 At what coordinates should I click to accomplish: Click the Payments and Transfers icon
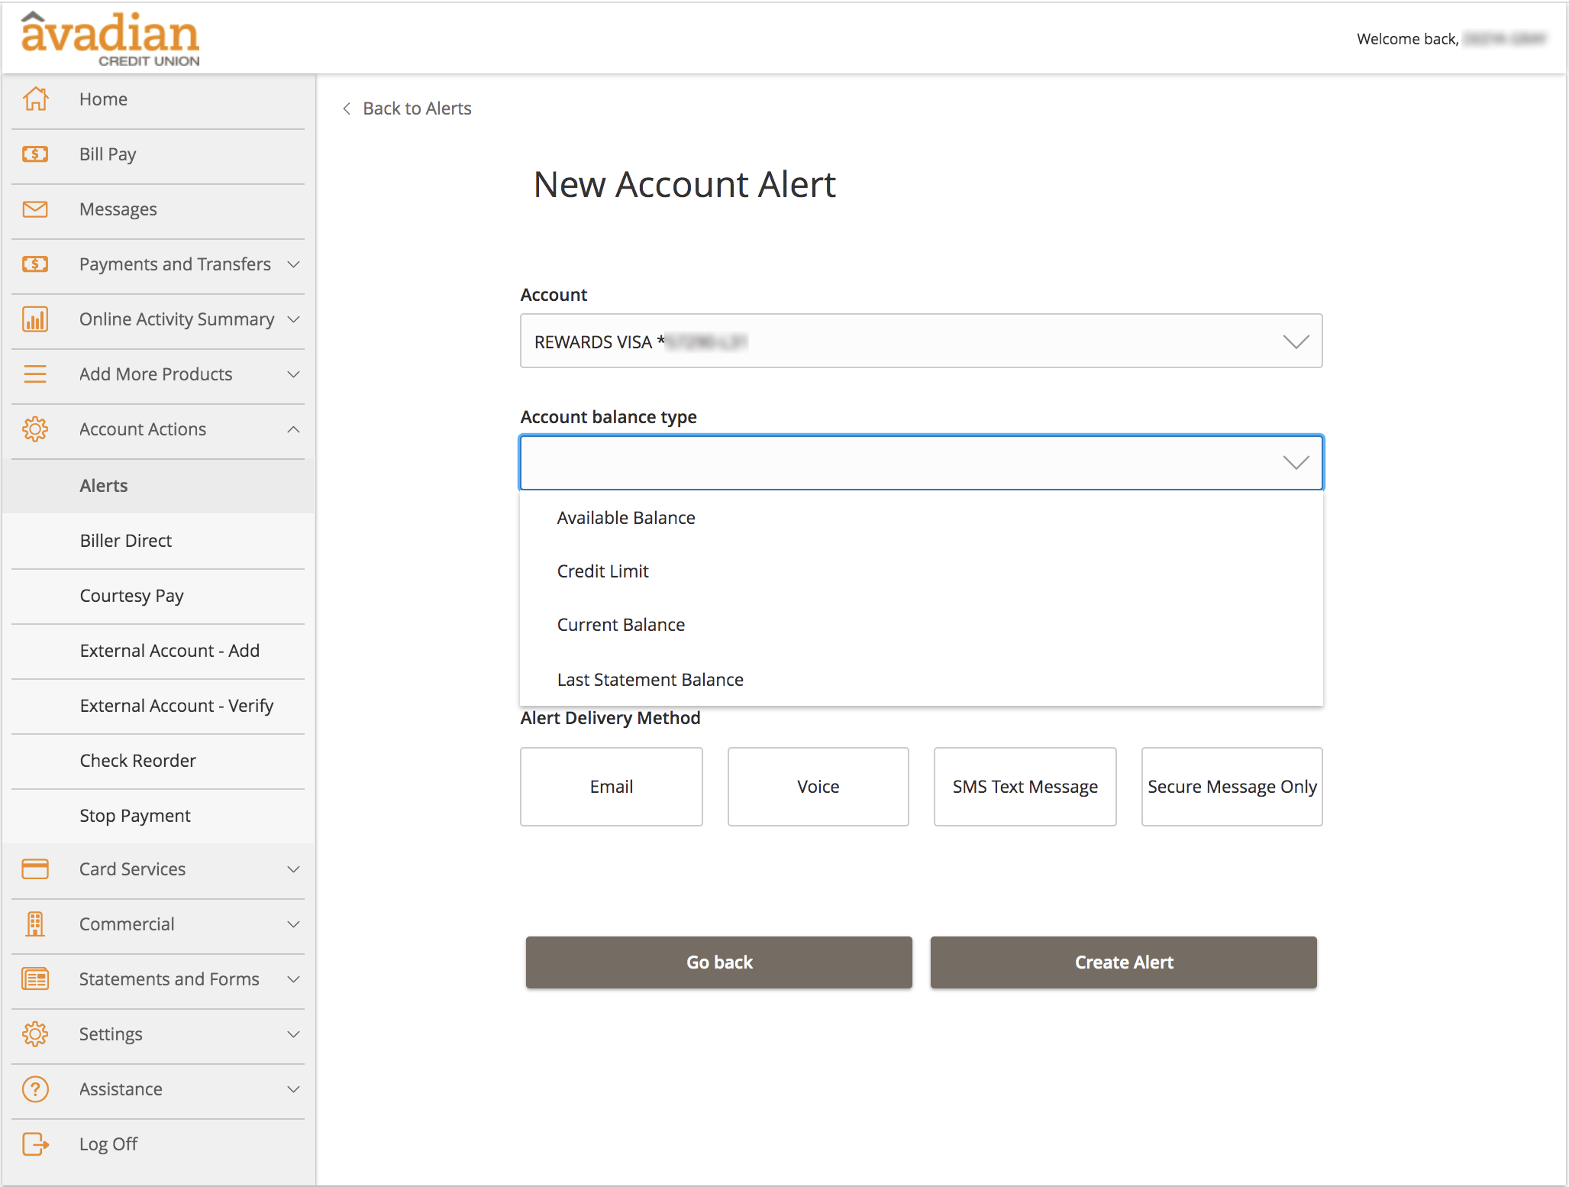pyautogui.click(x=34, y=263)
